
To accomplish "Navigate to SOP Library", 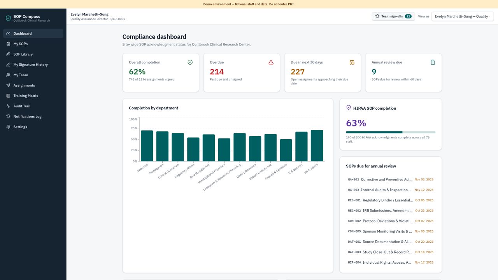I will [33, 54].
